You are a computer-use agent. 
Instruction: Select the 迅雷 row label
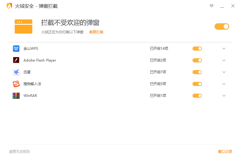pos(27,72)
